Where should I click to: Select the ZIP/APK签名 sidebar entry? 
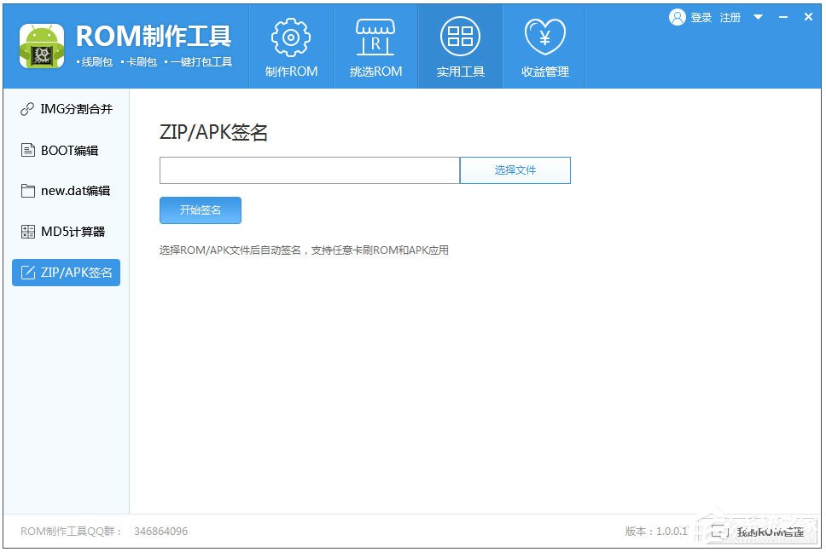click(x=66, y=273)
